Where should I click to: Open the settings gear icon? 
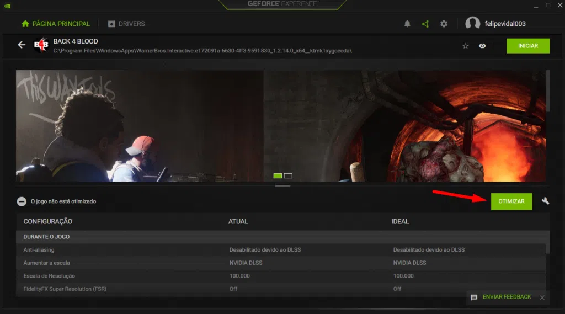(x=444, y=24)
